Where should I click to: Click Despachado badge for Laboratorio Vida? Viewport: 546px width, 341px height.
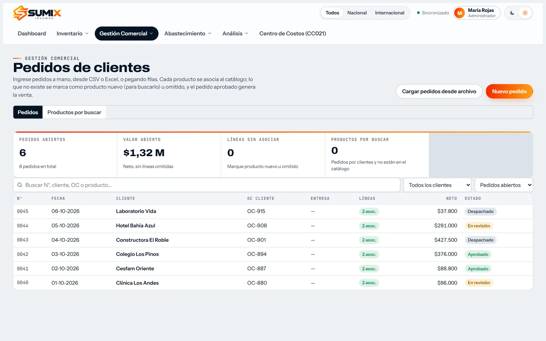[480, 211]
